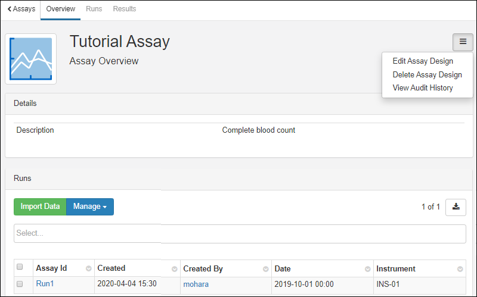Open the Manage dropdown menu
The image size is (477, 297).
pos(89,207)
